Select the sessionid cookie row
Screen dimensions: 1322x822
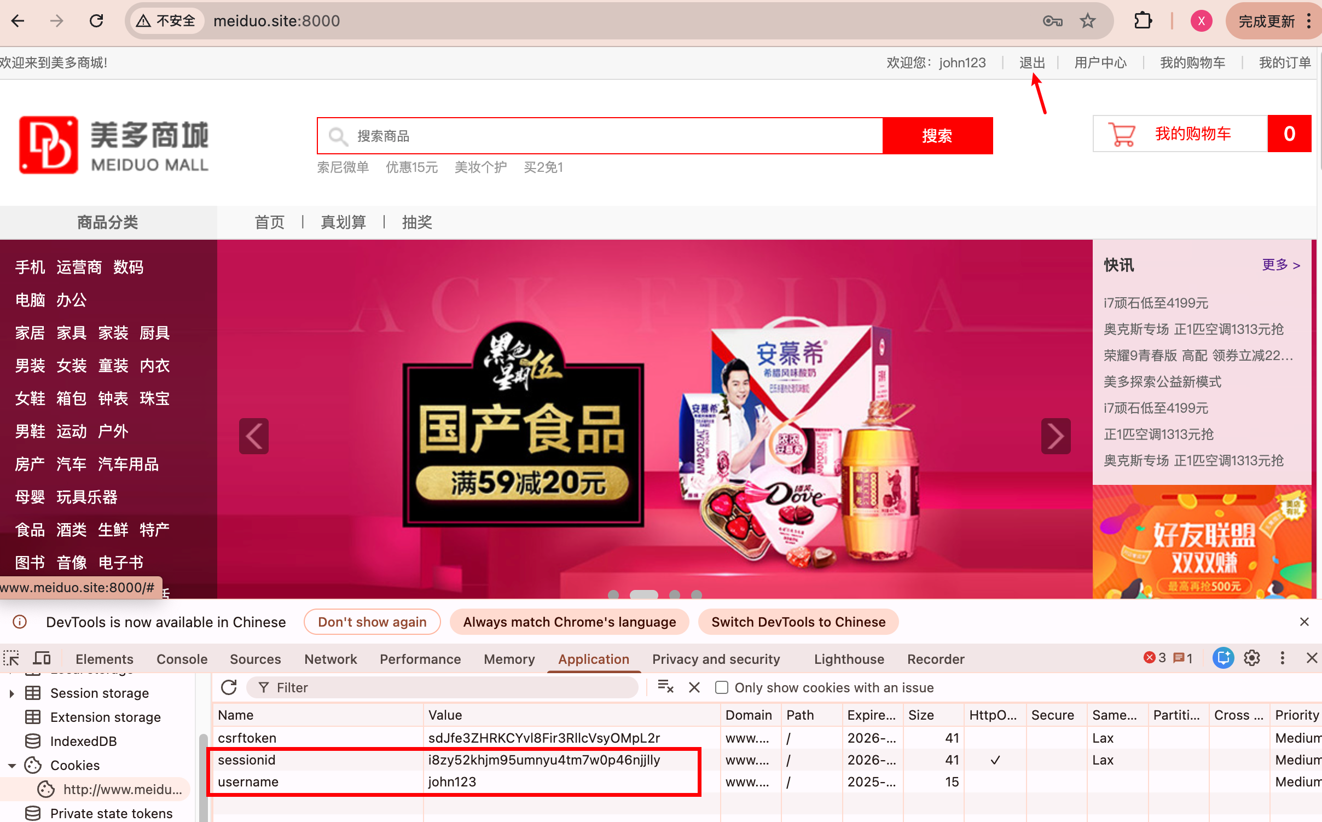[x=766, y=760]
